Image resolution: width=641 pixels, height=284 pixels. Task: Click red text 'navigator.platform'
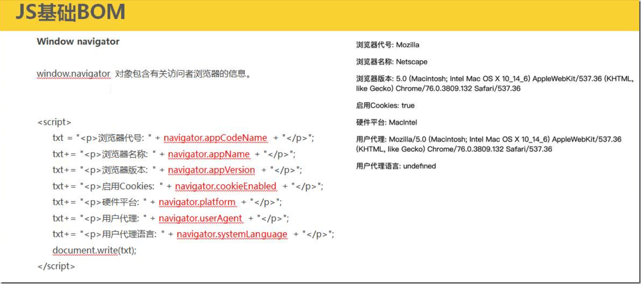point(197,202)
